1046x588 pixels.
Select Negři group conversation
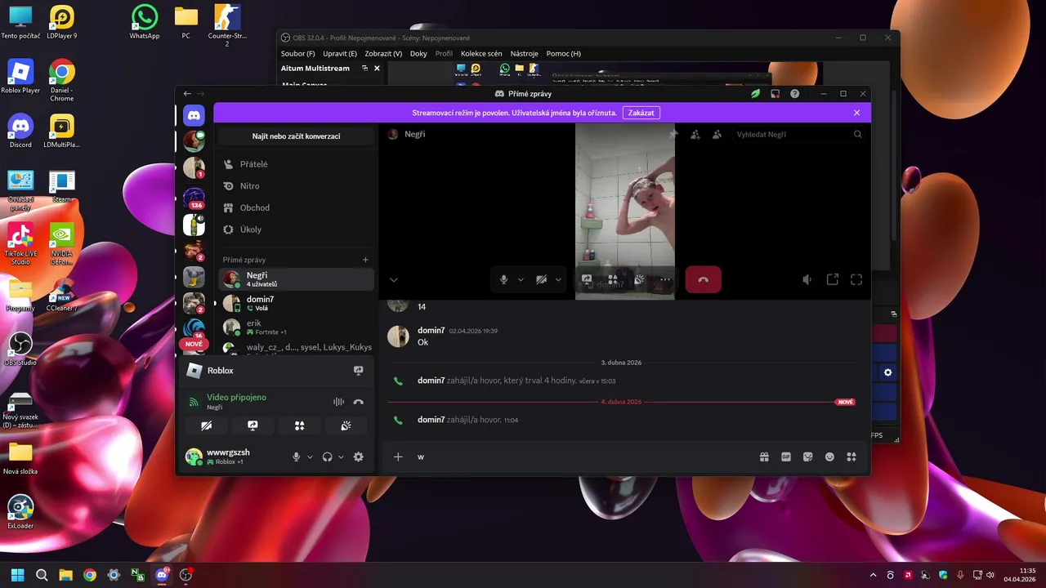coord(296,279)
